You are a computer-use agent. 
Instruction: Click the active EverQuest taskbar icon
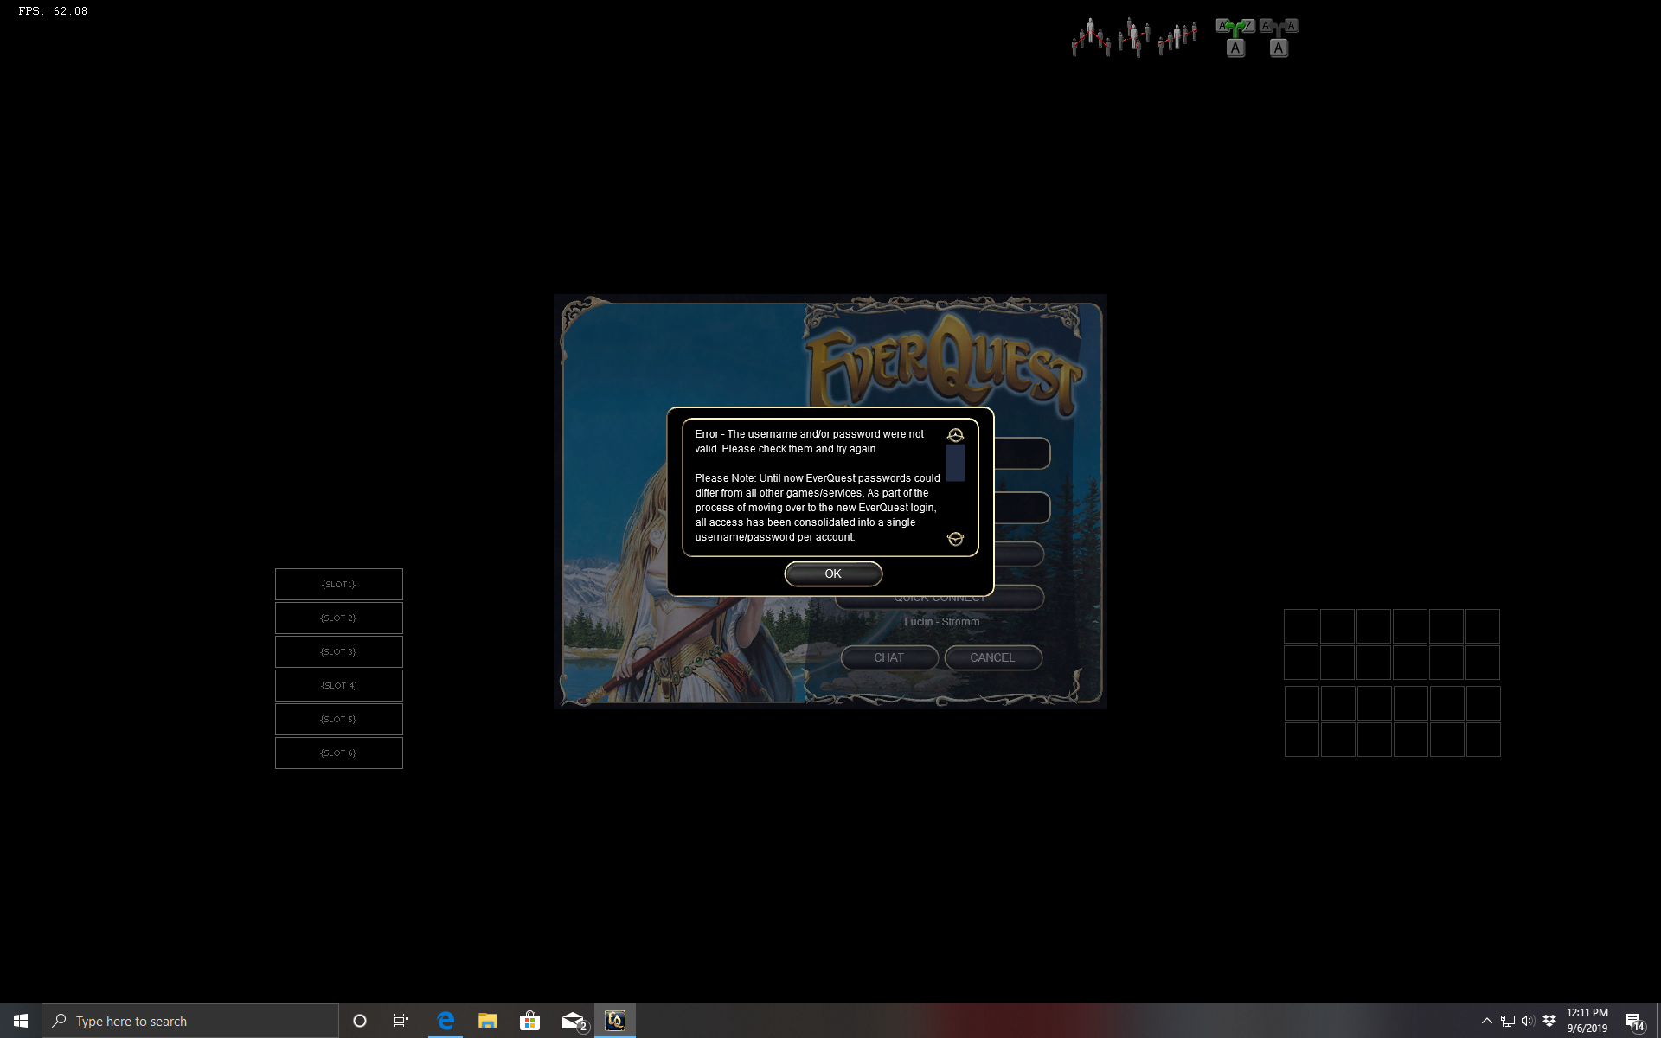[x=615, y=1021]
